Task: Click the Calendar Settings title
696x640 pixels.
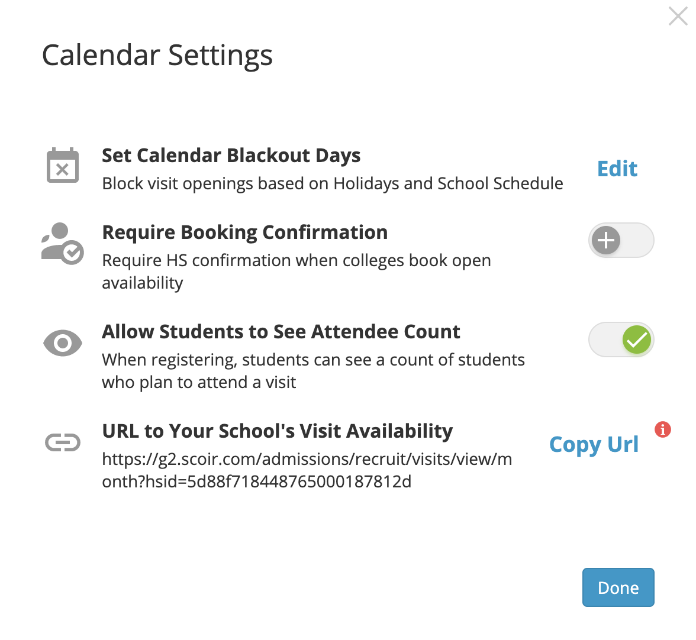Action: (x=157, y=56)
